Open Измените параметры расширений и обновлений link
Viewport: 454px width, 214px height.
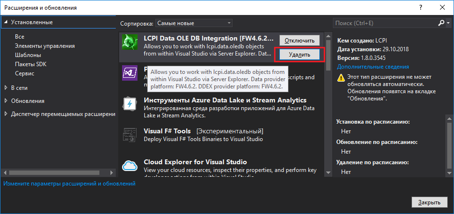[x=69, y=184]
